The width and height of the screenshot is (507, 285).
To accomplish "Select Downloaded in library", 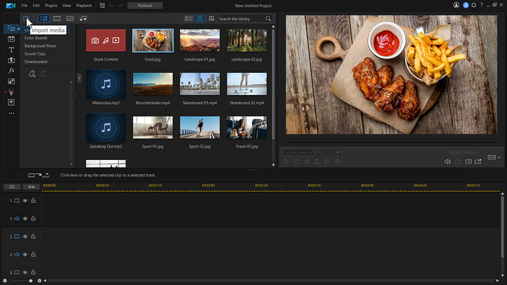I will click(x=36, y=62).
